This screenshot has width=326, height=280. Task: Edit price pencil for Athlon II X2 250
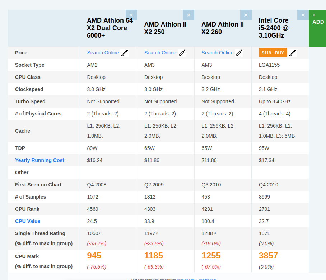[182, 53]
